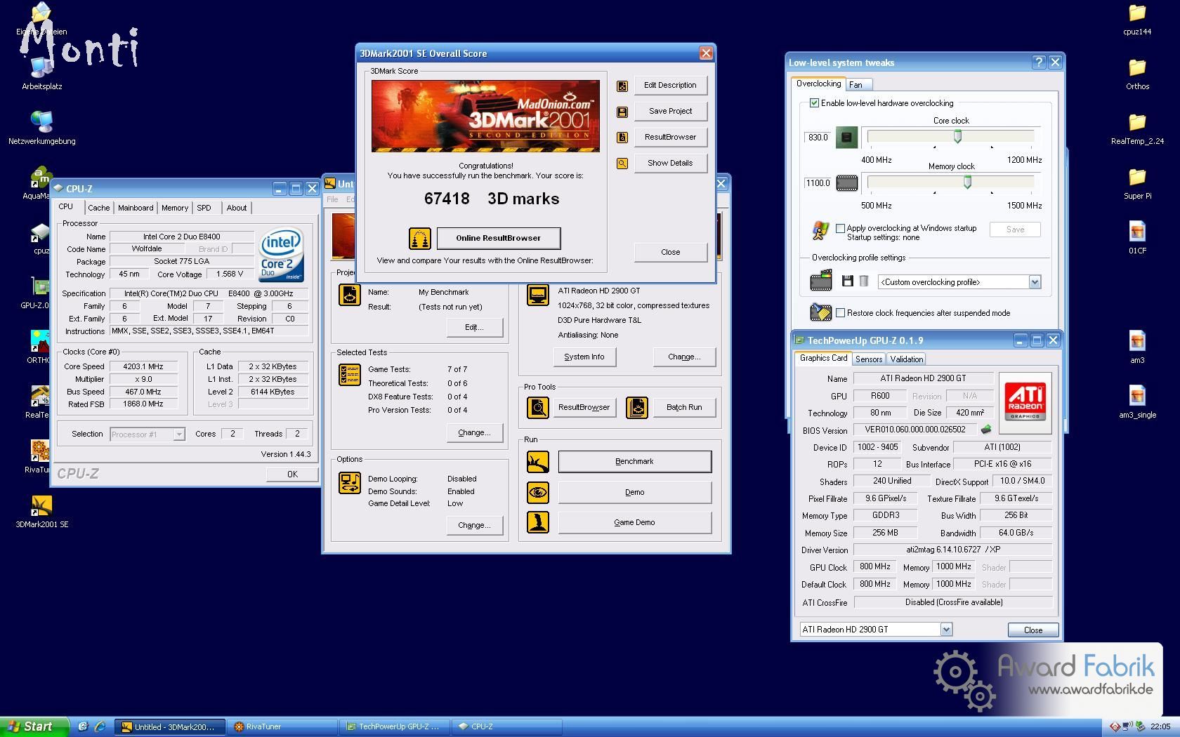This screenshot has width=1180, height=737.
Task: Click the Project name edit icon
Action: pos(350,295)
